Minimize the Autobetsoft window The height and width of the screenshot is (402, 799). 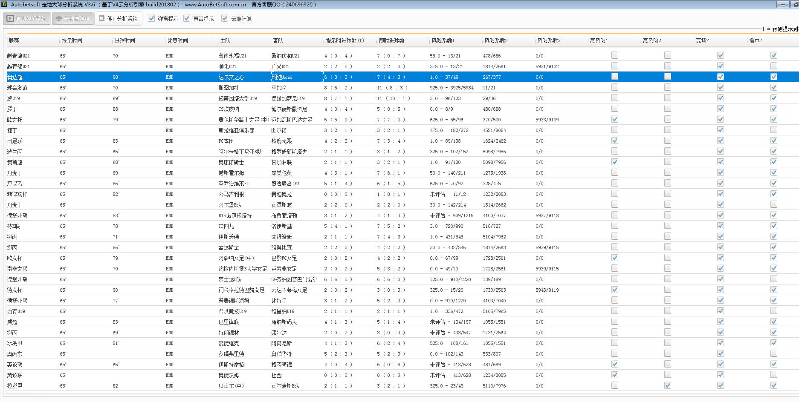click(782, 5)
